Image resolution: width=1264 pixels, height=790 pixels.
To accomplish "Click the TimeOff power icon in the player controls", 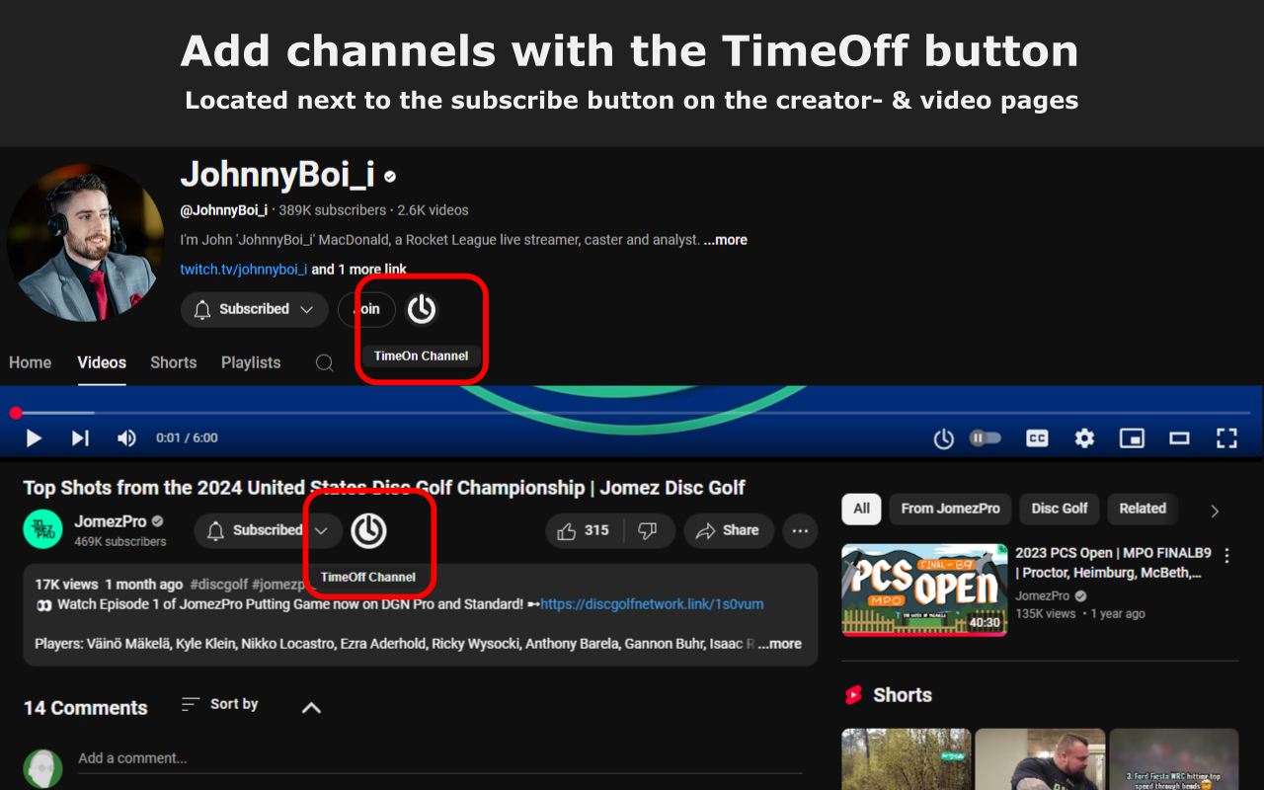I will pyautogui.click(x=943, y=437).
